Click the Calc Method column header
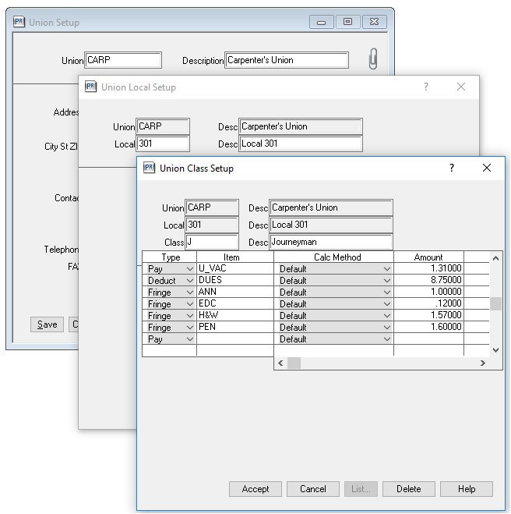 pos(333,257)
